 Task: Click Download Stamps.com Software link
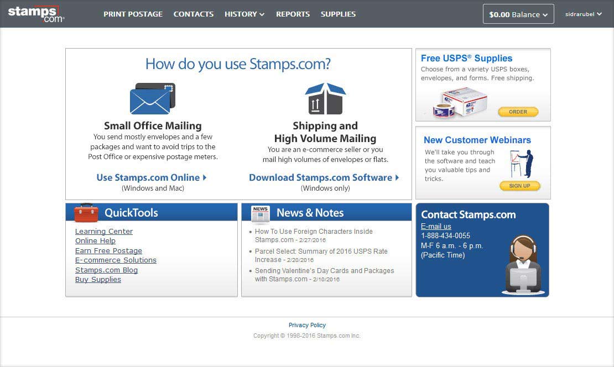[x=324, y=177]
